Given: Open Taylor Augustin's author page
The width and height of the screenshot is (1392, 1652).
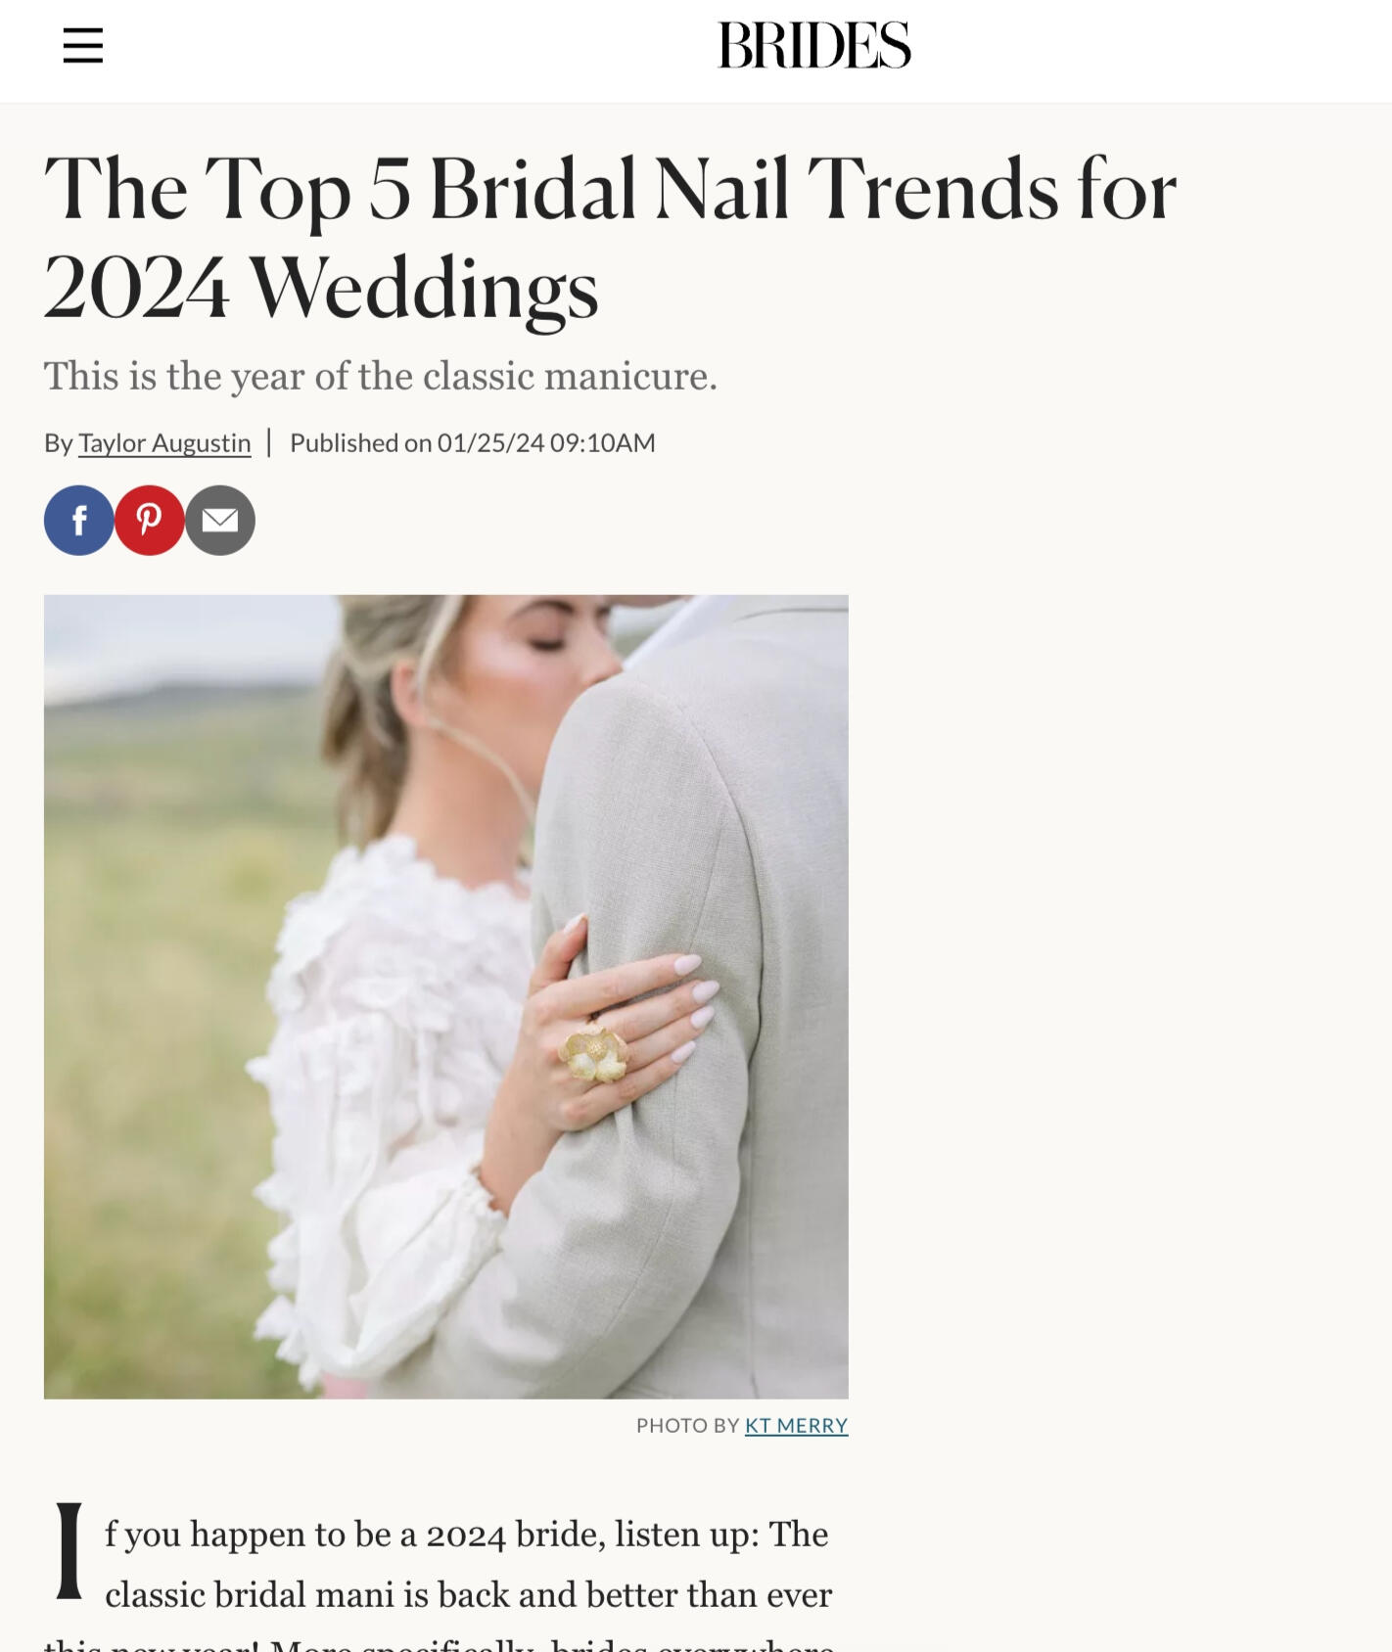Looking at the screenshot, I should (x=164, y=443).
